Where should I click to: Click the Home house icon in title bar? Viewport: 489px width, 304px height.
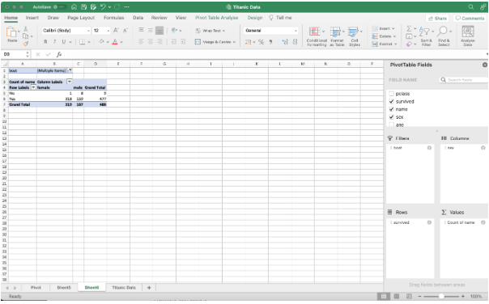pos(74,6)
